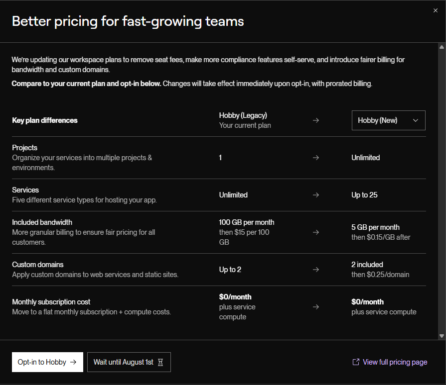Open the Hobby (New) plan dropdown

click(x=388, y=120)
